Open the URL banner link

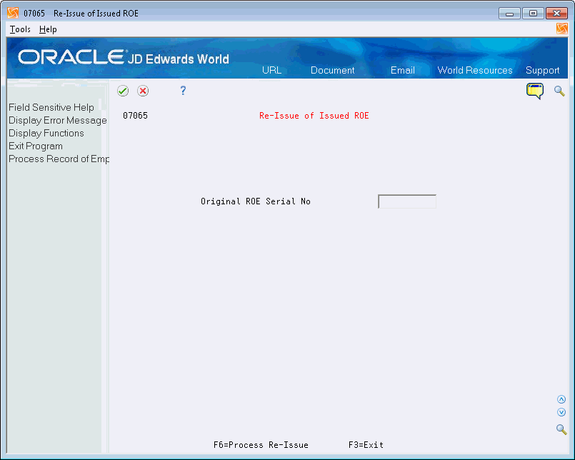point(271,70)
